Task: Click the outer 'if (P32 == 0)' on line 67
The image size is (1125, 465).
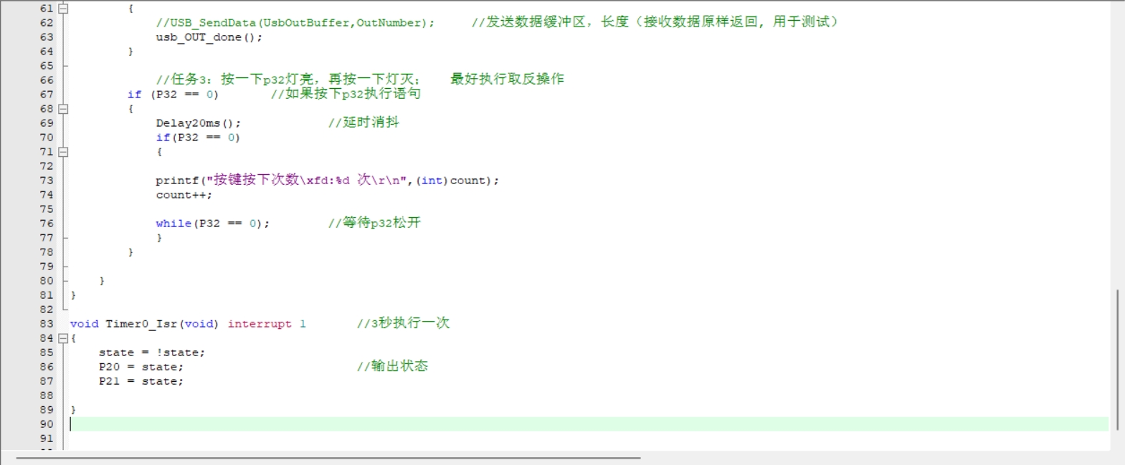Action: (x=173, y=95)
